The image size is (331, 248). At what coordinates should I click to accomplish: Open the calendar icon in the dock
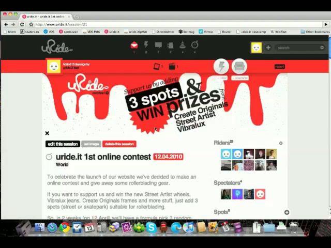click(x=89, y=227)
